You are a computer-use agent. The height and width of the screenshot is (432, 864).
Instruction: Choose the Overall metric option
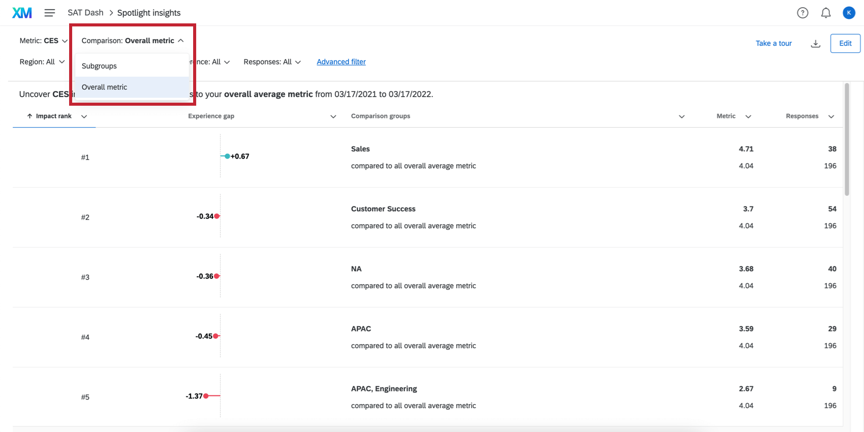click(x=105, y=87)
